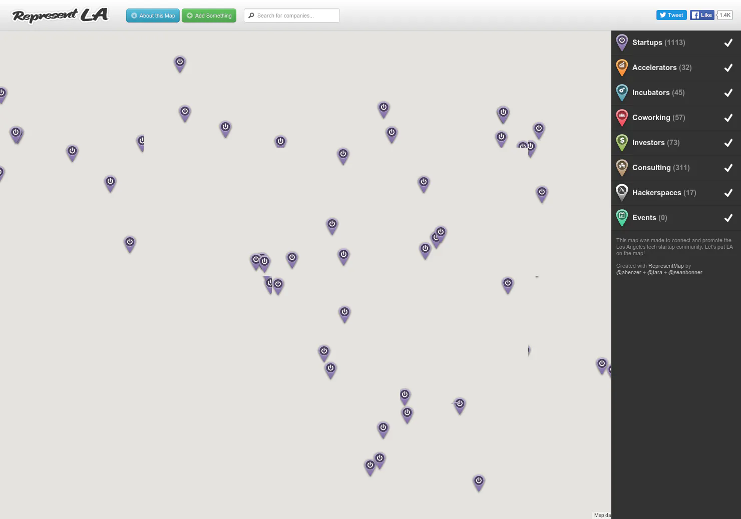Viewport: 741px width, 519px height.
Task: Toggle the Incubators category checkmark
Action: pos(728,93)
